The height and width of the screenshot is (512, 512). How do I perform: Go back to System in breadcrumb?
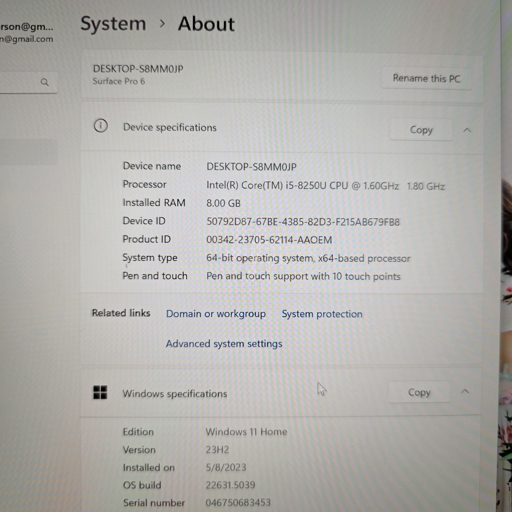[113, 24]
